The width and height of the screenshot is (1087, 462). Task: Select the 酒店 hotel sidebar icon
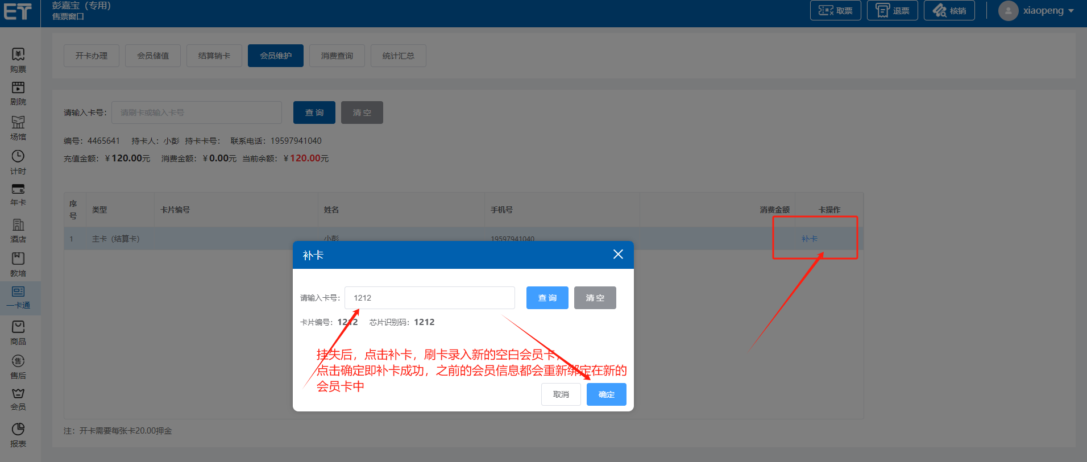pyautogui.click(x=18, y=226)
